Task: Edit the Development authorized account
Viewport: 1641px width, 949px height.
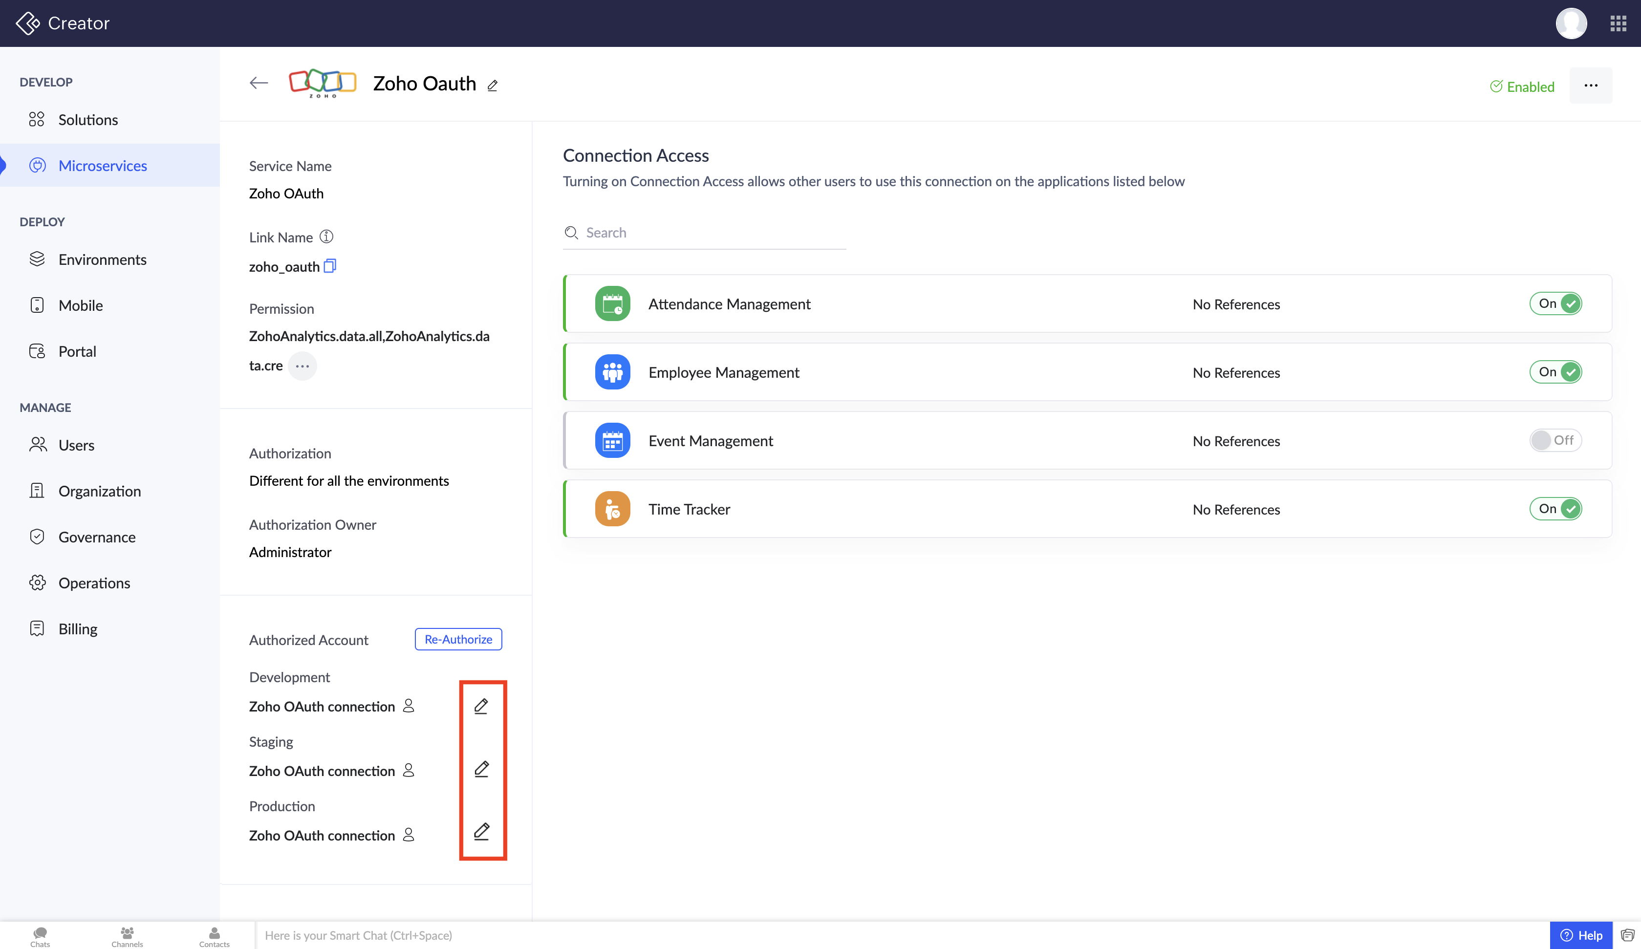Action: (481, 706)
